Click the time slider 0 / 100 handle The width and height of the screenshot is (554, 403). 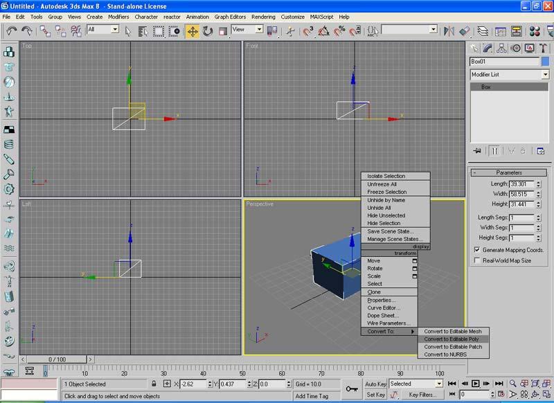pos(57,359)
